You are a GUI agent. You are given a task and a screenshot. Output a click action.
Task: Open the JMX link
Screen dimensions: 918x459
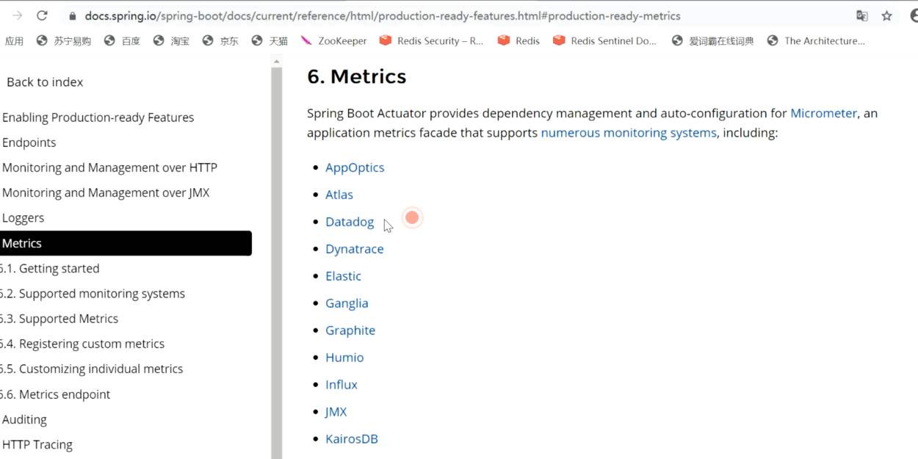(336, 412)
